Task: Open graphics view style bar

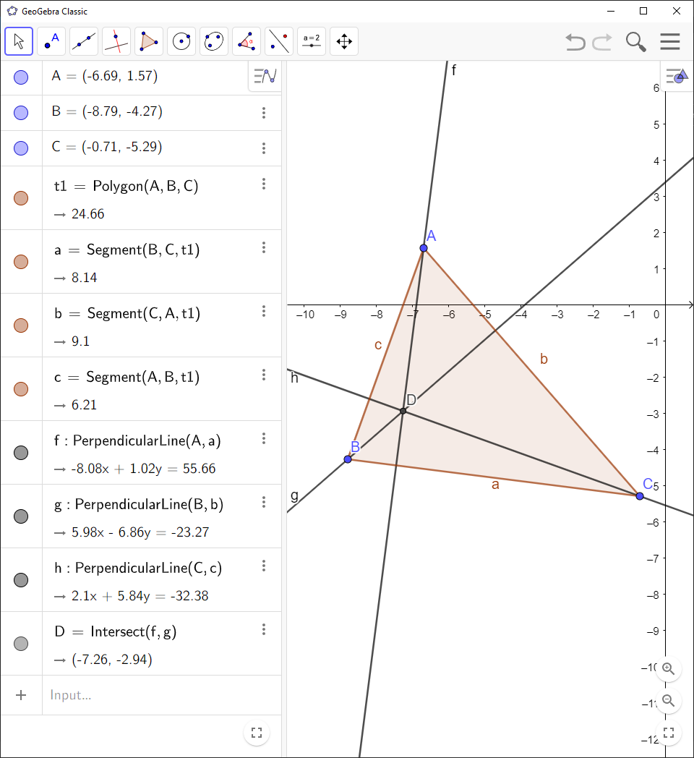Action: tap(677, 76)
